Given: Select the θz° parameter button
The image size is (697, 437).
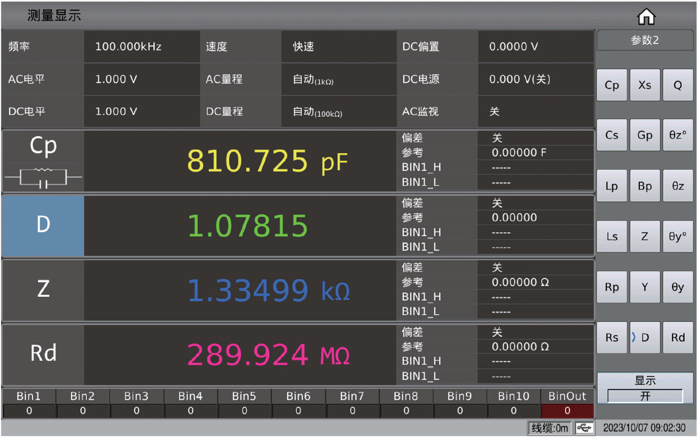Looking at the screenshot, I should click(x=677, y=135).
